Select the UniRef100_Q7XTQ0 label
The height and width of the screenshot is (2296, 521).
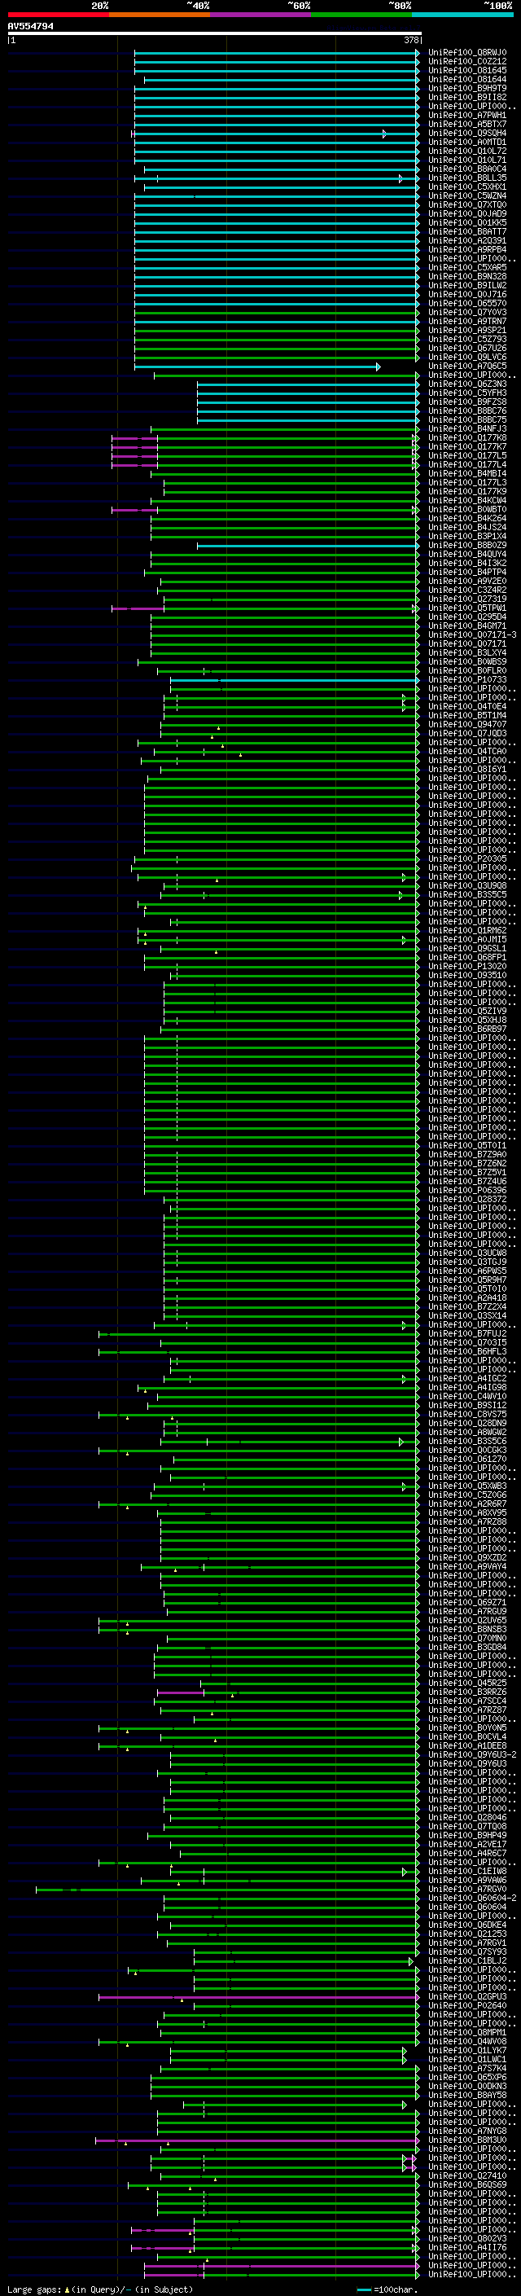tap(466, 205)
